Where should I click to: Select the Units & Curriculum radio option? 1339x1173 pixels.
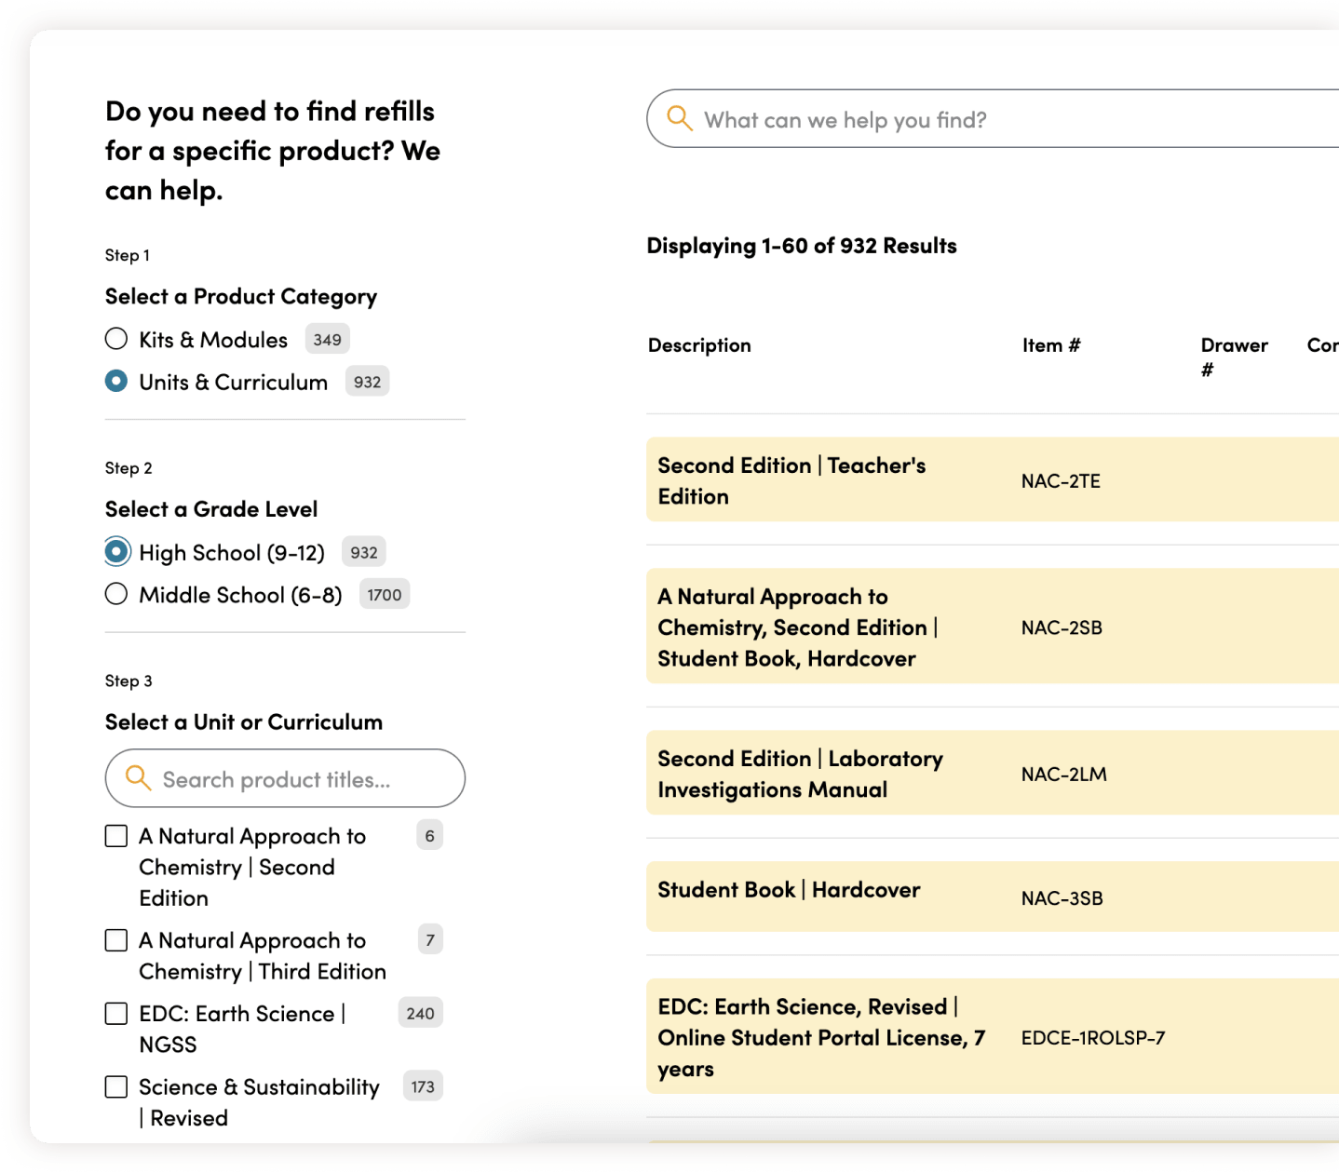(116, 381)
